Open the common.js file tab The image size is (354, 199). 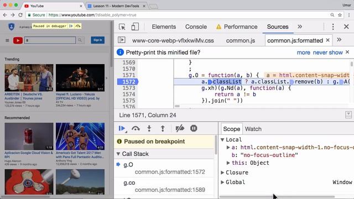pos(241,40)
